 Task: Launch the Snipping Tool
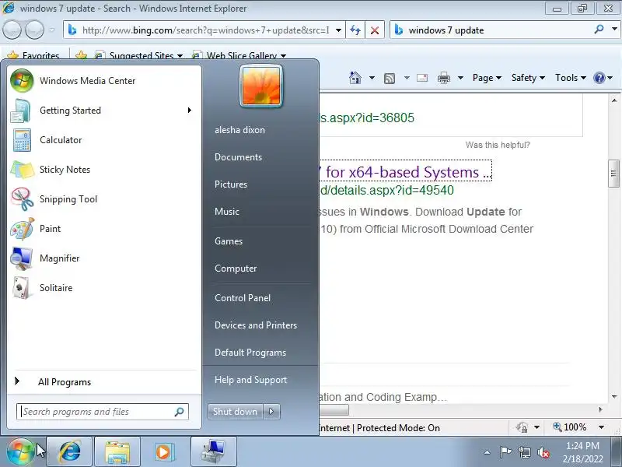pyautogui.click(x=103, y=199)
